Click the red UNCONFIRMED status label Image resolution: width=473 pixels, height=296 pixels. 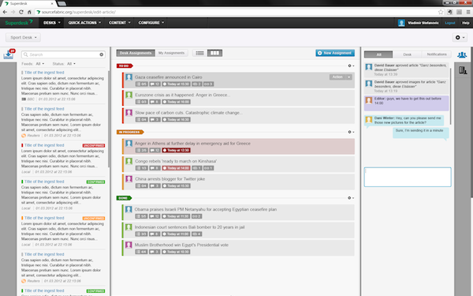(x=94, y=145)
